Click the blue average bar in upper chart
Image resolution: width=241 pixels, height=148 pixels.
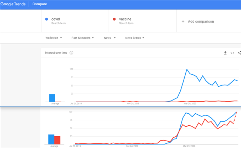pyautogui.click(x=52, y=98)
